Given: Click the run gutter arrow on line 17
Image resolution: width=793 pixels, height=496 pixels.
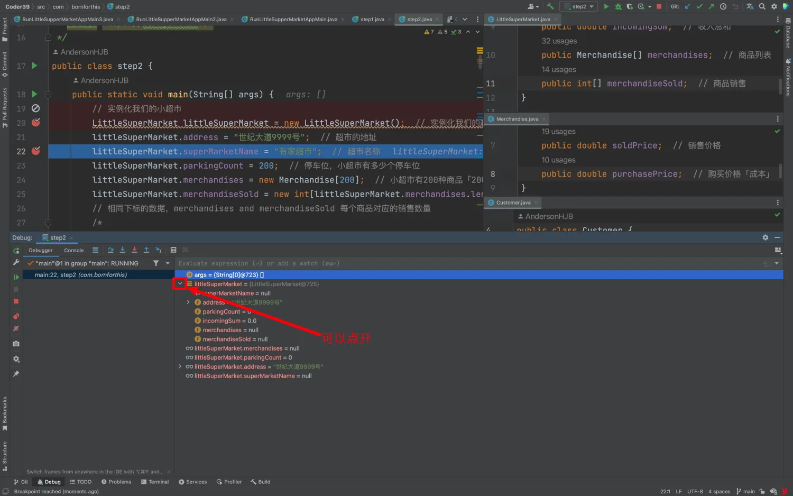Looking at the screenshot, I should pos(34,66).
